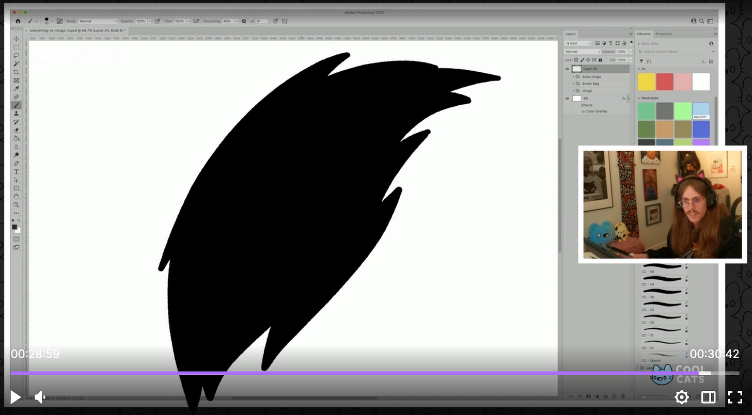
Task: Select the Rectangle shape tool
Action: tap(17, 188)
